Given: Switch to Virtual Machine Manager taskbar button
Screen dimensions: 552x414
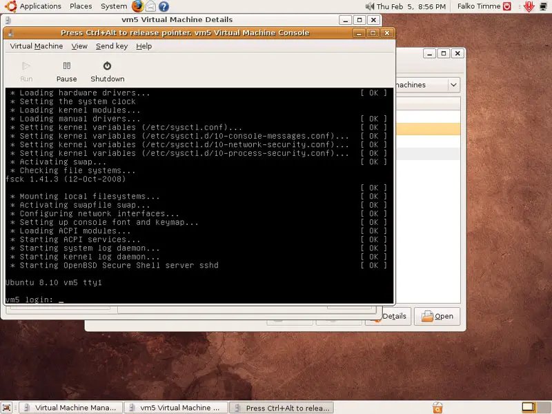Looking at the screenshot, I should (70, 408).
